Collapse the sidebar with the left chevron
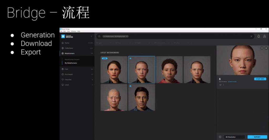 click(x=91, y=36)
